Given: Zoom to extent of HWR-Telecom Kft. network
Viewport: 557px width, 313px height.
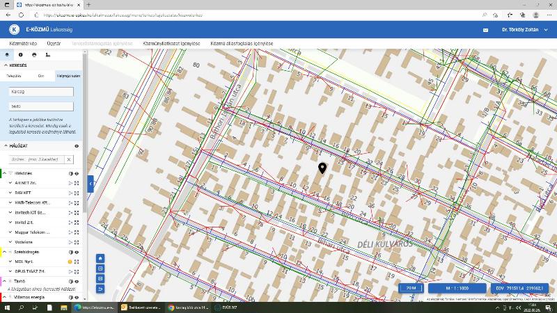Looking at the screenshot, I should click(x=77, y=203).
